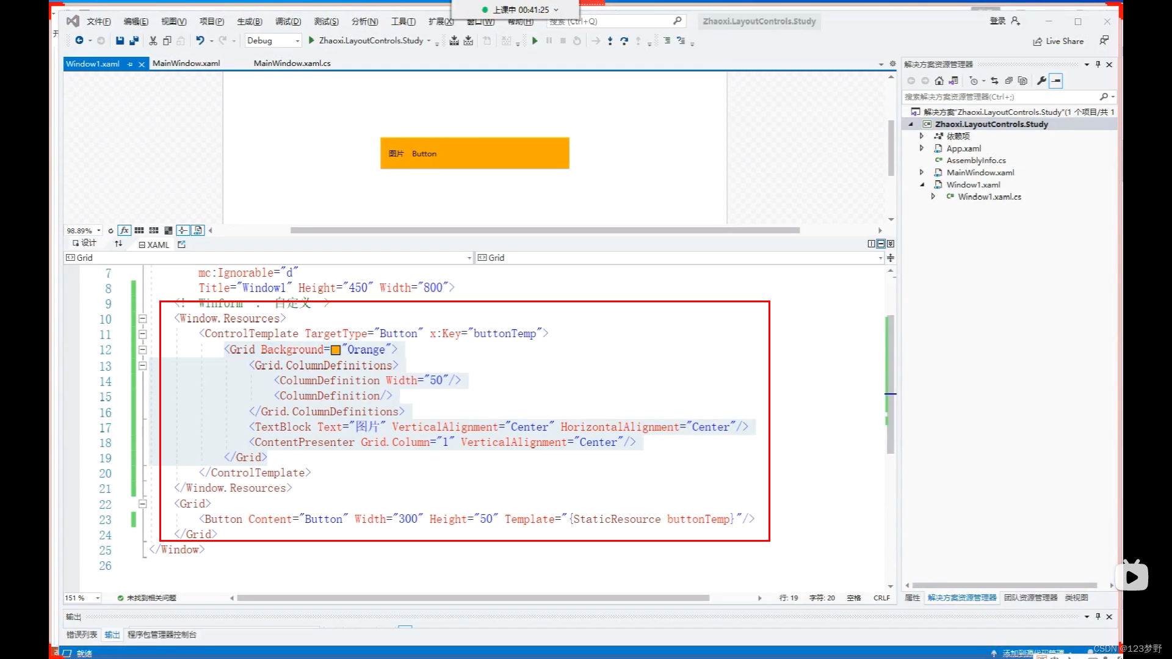The height and width of the screenshot is (659, 1172).
Task: Expand the MainWindow.xaml tree node
Action: pyautogui.click(x=922, y=173)
